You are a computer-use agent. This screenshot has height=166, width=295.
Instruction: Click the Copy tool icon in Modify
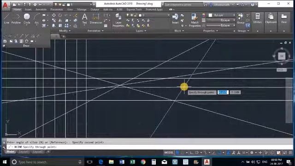pyautogui.click(x=54, y=20)
